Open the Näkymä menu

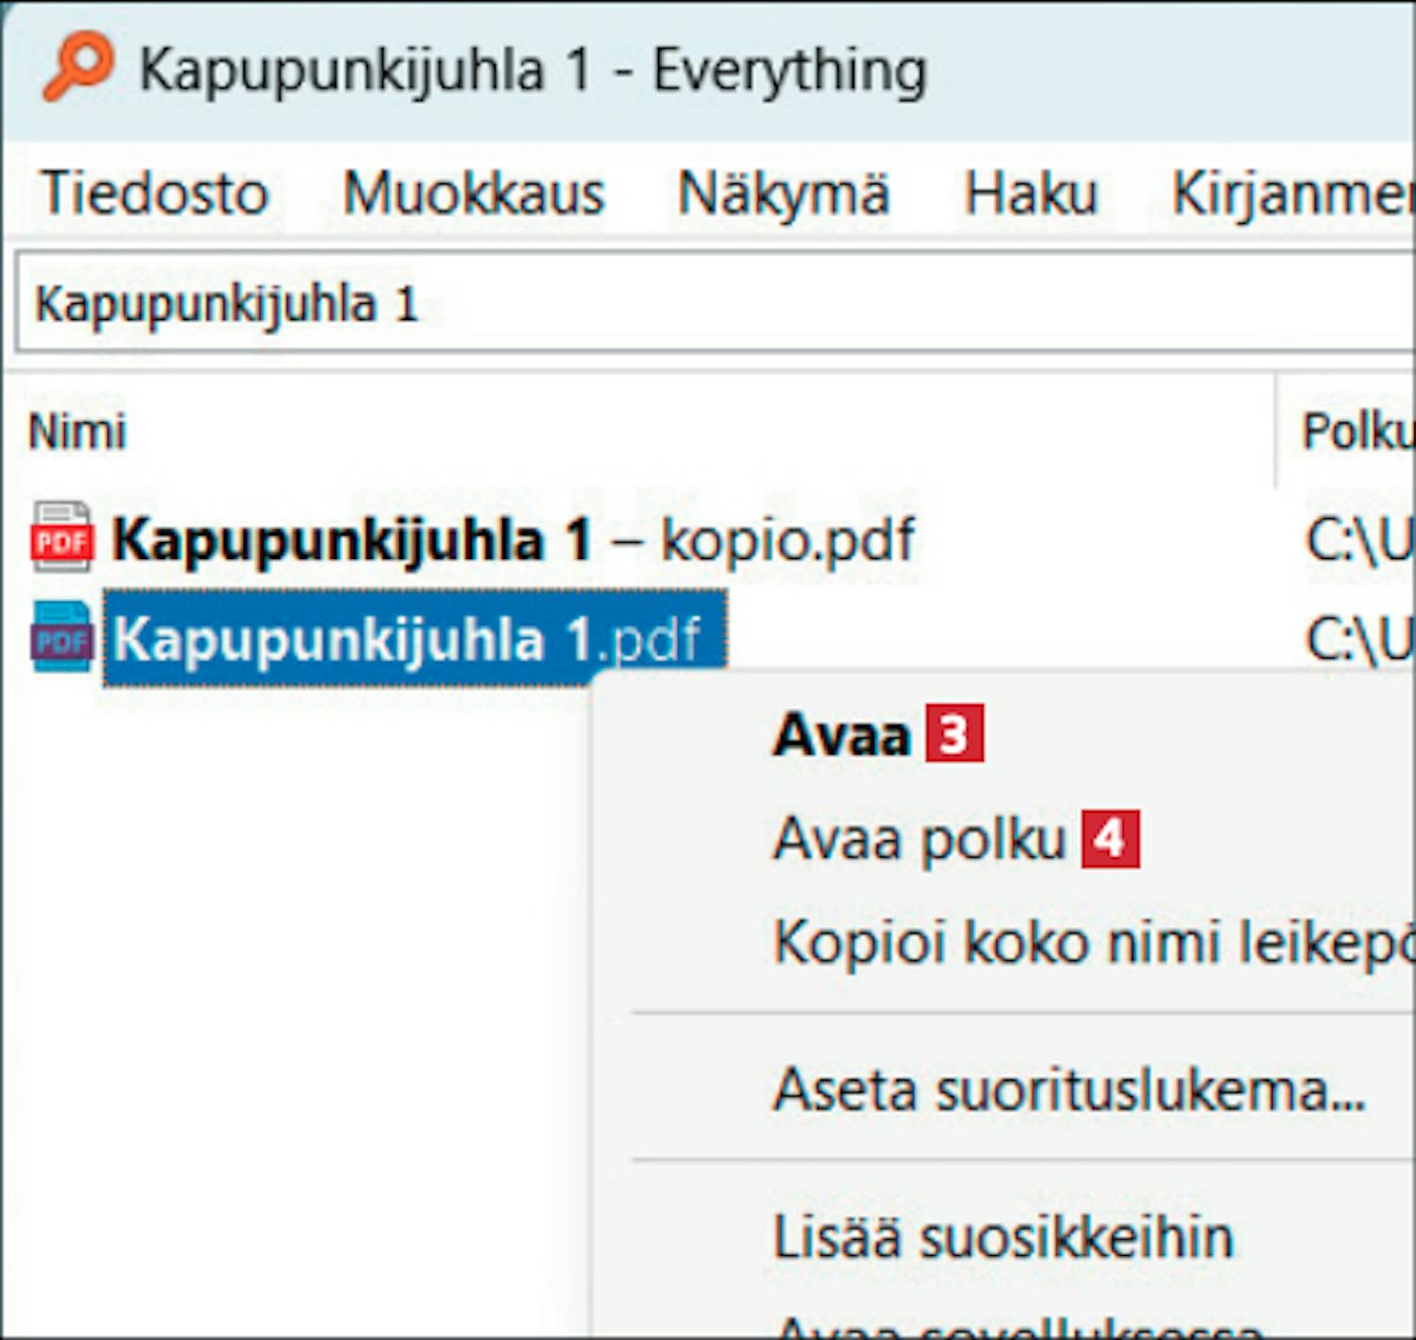pos(784,194)
